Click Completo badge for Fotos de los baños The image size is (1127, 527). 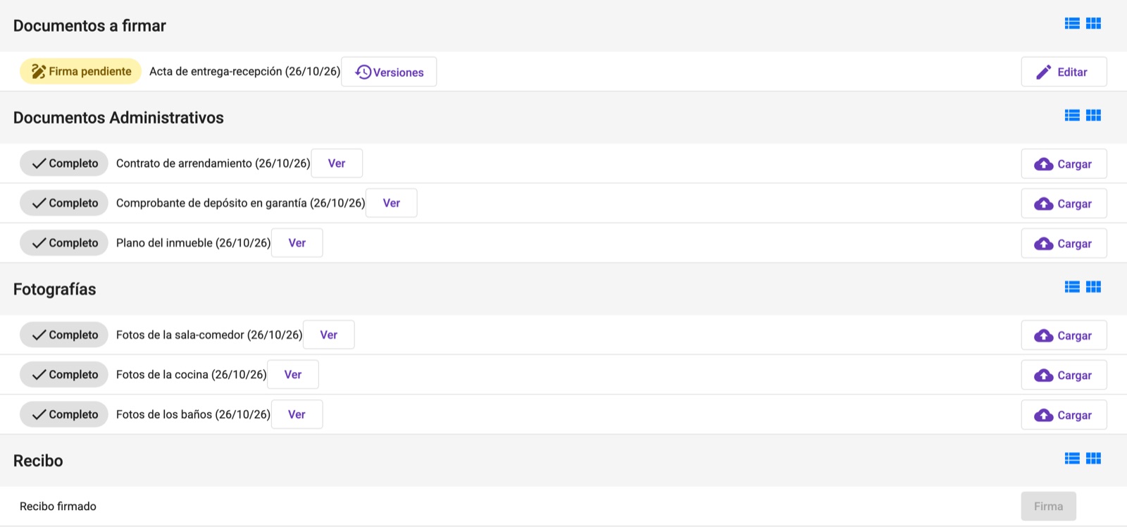coord(64,414)
